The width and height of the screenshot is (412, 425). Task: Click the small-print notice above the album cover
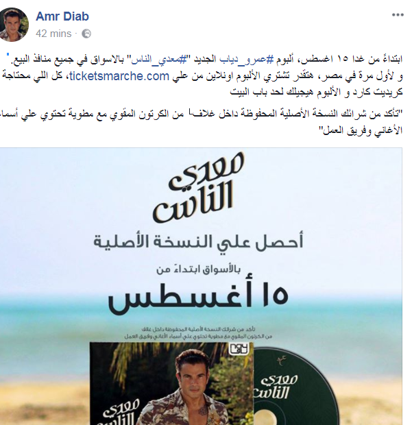(x=198, y=333)
